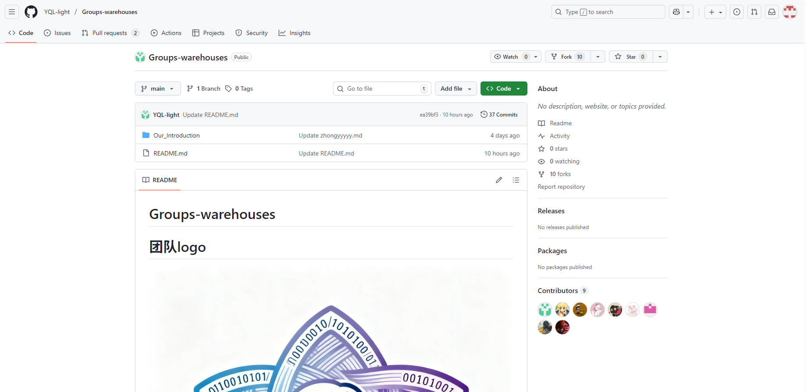This screenshot has width=806, height=392.
Task: Expand the Watch notification options arrow
Action: pyautogui.click(x=536, y=57)
